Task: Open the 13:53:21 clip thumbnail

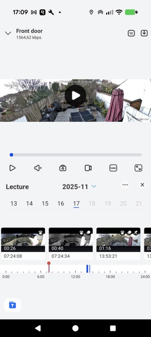Action: (x=118, y=244)
